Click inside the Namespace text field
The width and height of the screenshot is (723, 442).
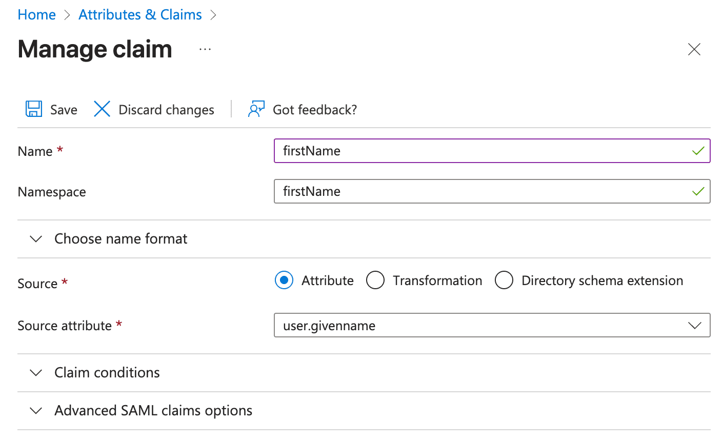[461, 191]
